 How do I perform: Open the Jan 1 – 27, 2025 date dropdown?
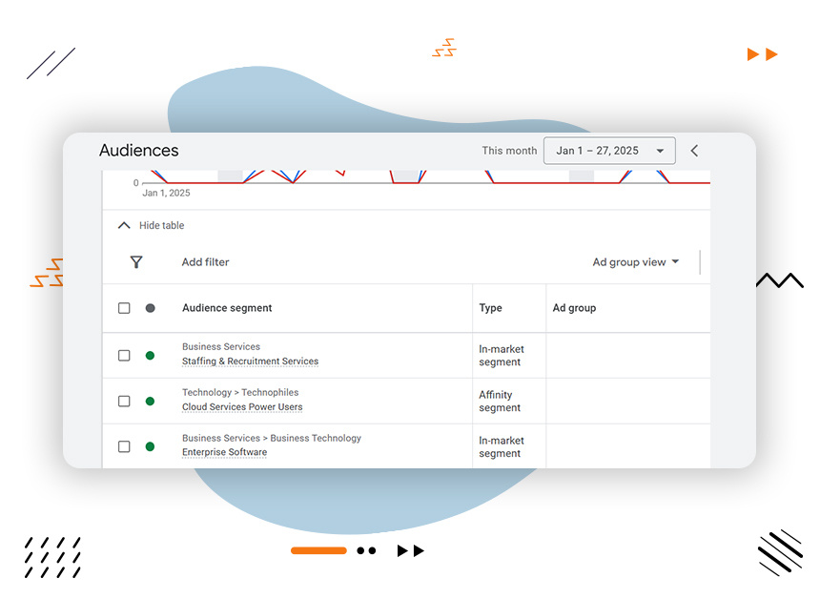click(609, 151)
